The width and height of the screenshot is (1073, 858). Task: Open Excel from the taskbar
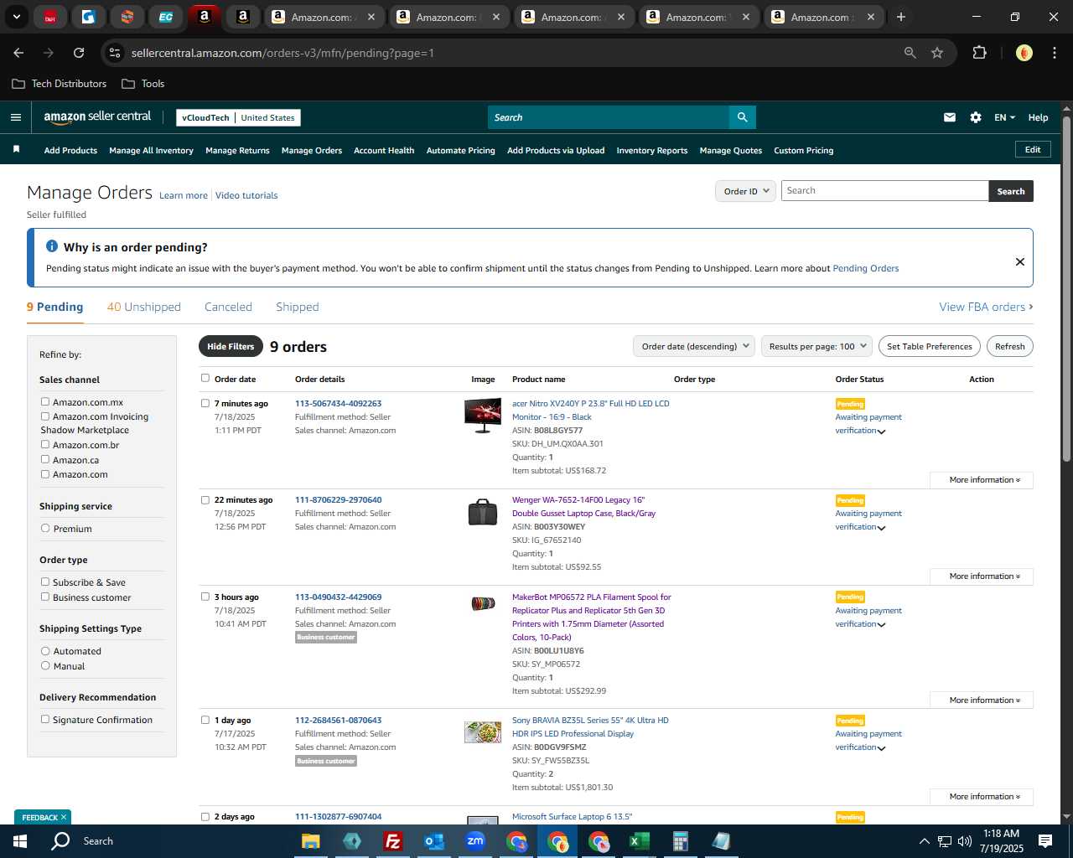click(x=639, y=841)
